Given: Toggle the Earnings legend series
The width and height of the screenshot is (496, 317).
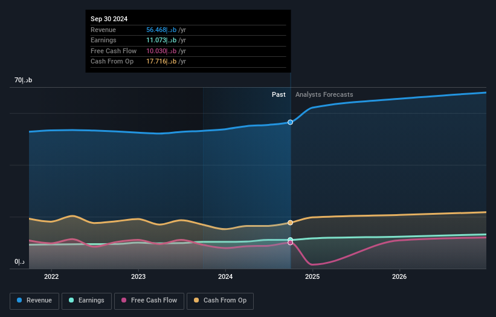Looking at the screenshot, I should [86, 301].
